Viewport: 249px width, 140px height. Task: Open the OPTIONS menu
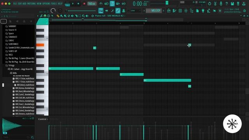tap(46, 3)
